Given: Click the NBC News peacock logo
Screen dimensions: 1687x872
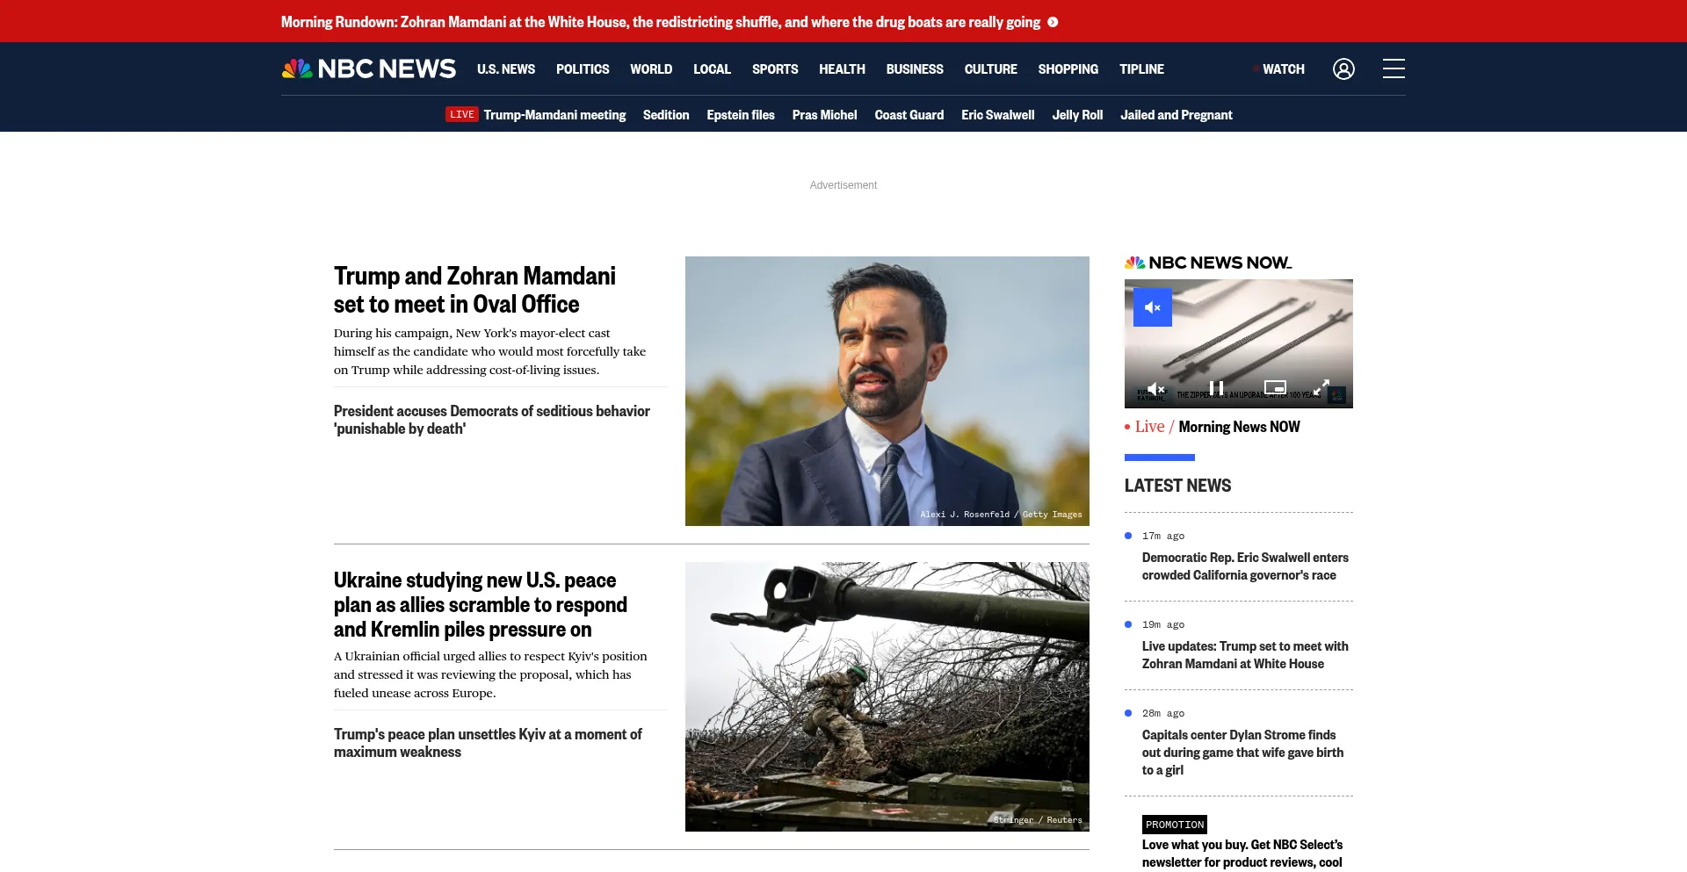Looking at the screenshot, I should click(x=368, y=68).
